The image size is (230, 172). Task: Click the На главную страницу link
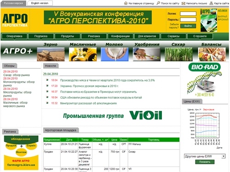click(x=141, y=3)
